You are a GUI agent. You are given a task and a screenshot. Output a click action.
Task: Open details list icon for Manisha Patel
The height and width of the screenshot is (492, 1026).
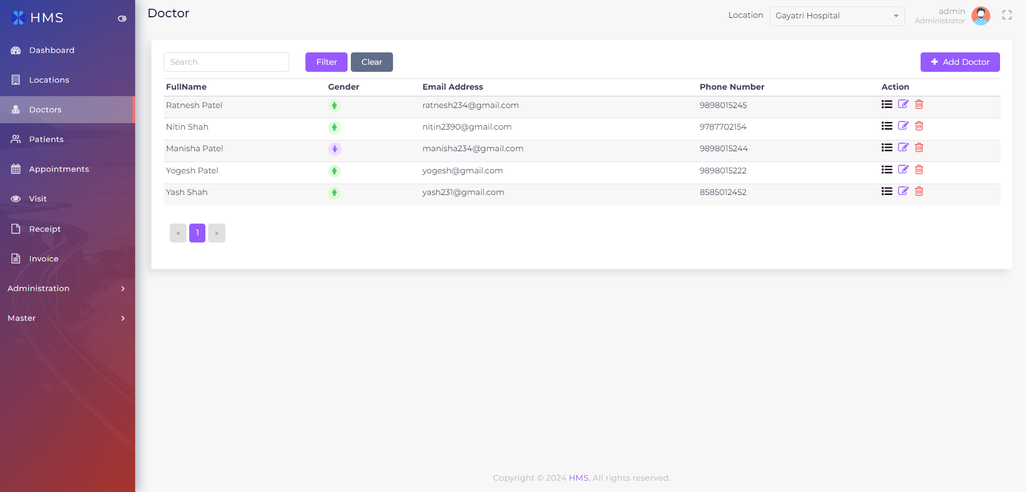pos(887,147)
